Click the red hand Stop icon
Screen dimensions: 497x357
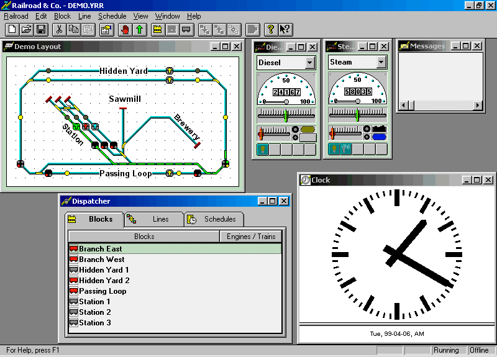125,30
